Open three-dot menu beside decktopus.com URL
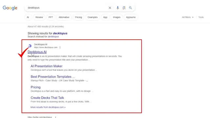Screen dimensions: 210x118 pos(60,47)
